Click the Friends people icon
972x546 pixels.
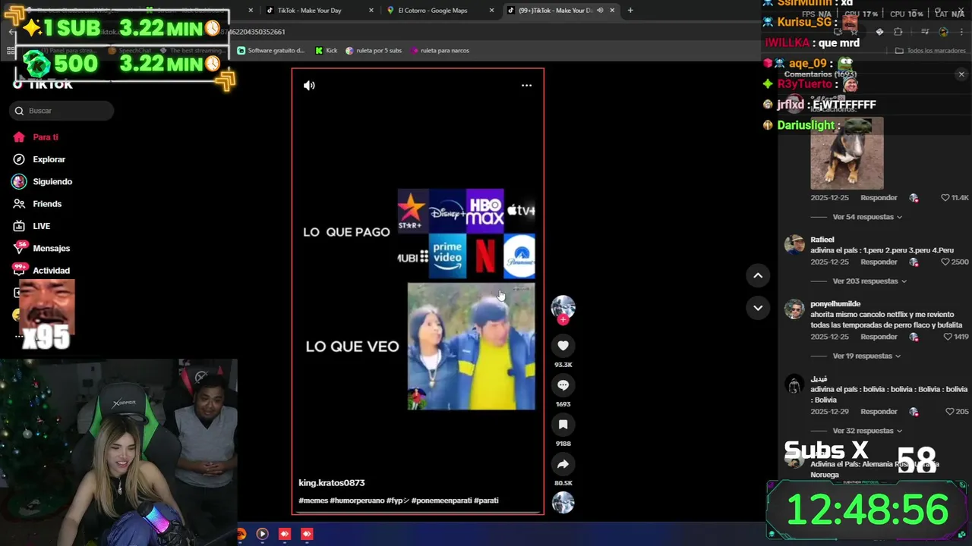coord(19,204)
